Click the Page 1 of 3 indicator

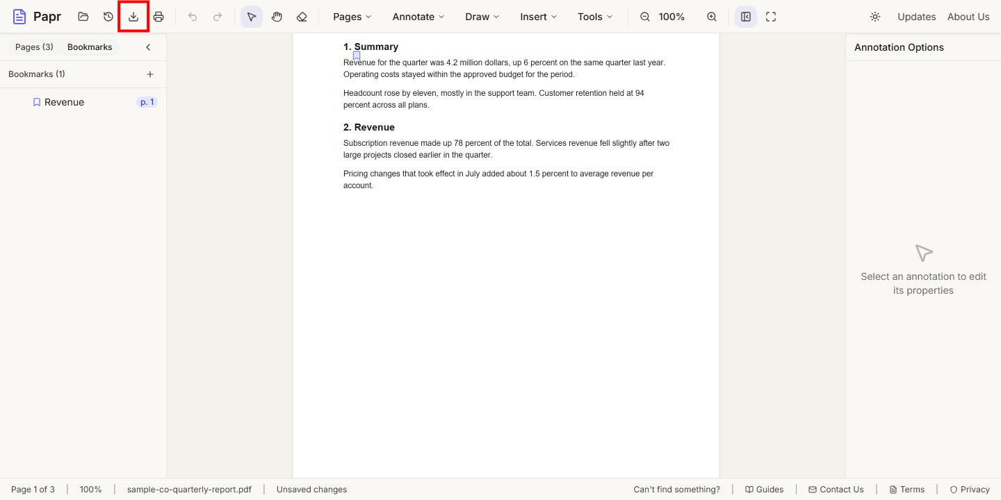click(x=33, y=490)
